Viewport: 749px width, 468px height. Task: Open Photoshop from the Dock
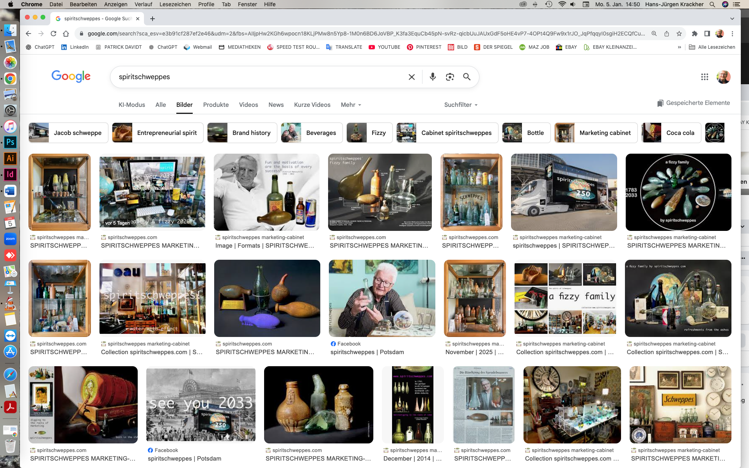point(10,142)
